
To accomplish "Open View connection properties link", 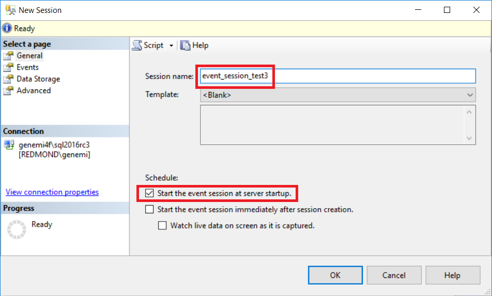I will [x=52, y=192].
